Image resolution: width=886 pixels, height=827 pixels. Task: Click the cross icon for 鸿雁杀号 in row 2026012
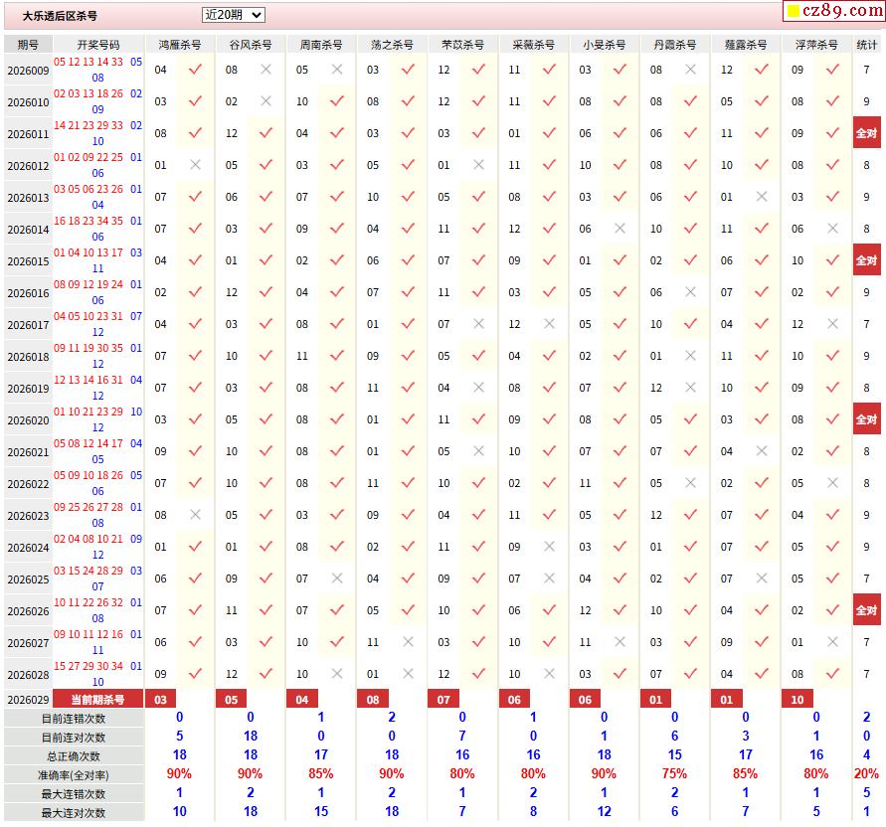[x=195, y=165]
